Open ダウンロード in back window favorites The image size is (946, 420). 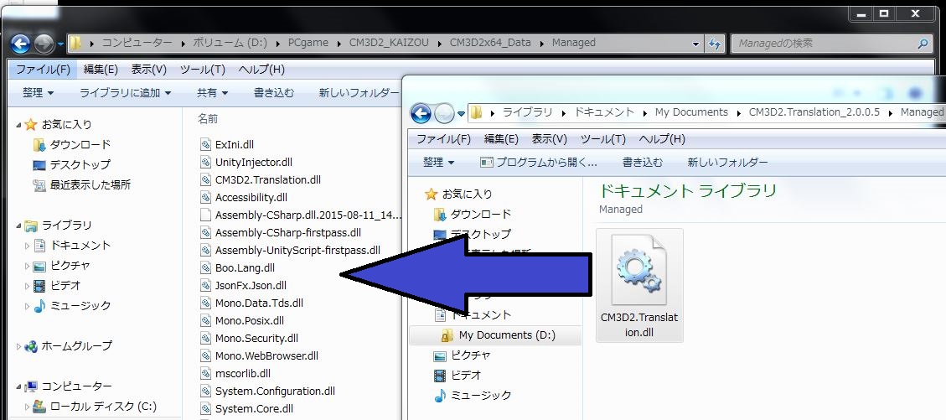click(x=72, y=144)
